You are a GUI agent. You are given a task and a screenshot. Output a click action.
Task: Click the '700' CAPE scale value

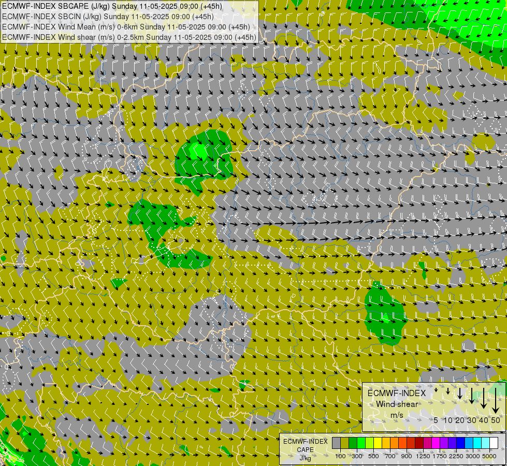click(x=390, y=456)
